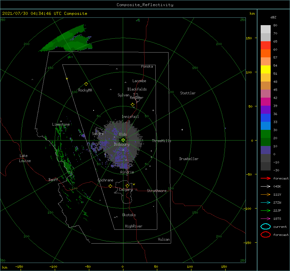The height and width of the screenshot is (271, 290).
Task: Click the radar site diamond at map center
Action: pyautogui.click(x=123, y=140)
